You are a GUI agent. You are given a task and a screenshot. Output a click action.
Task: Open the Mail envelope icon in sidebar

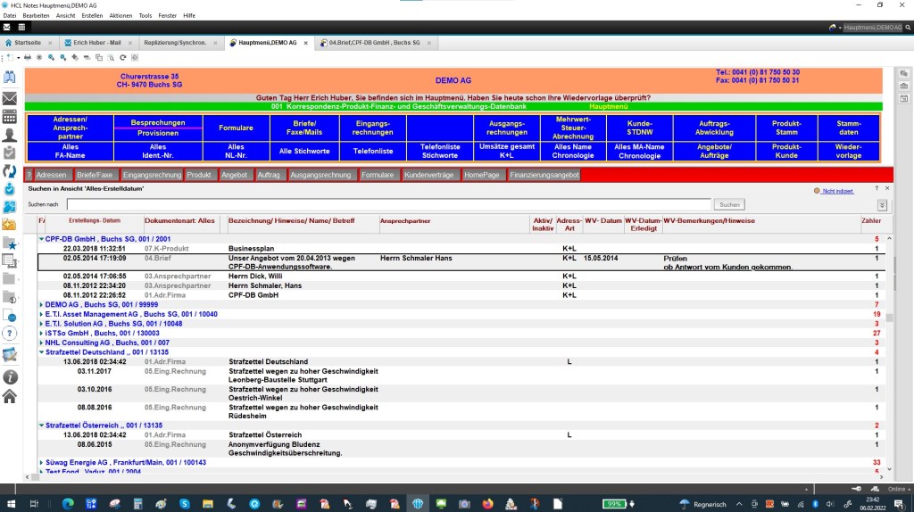(10, 97)
